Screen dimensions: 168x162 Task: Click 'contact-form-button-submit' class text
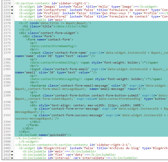point(116,95)
